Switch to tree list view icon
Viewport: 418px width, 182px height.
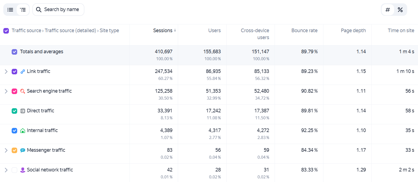point(23,10)
